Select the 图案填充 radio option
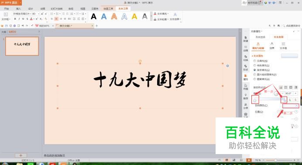Screen dimensions: 302x165 [255, 79]
